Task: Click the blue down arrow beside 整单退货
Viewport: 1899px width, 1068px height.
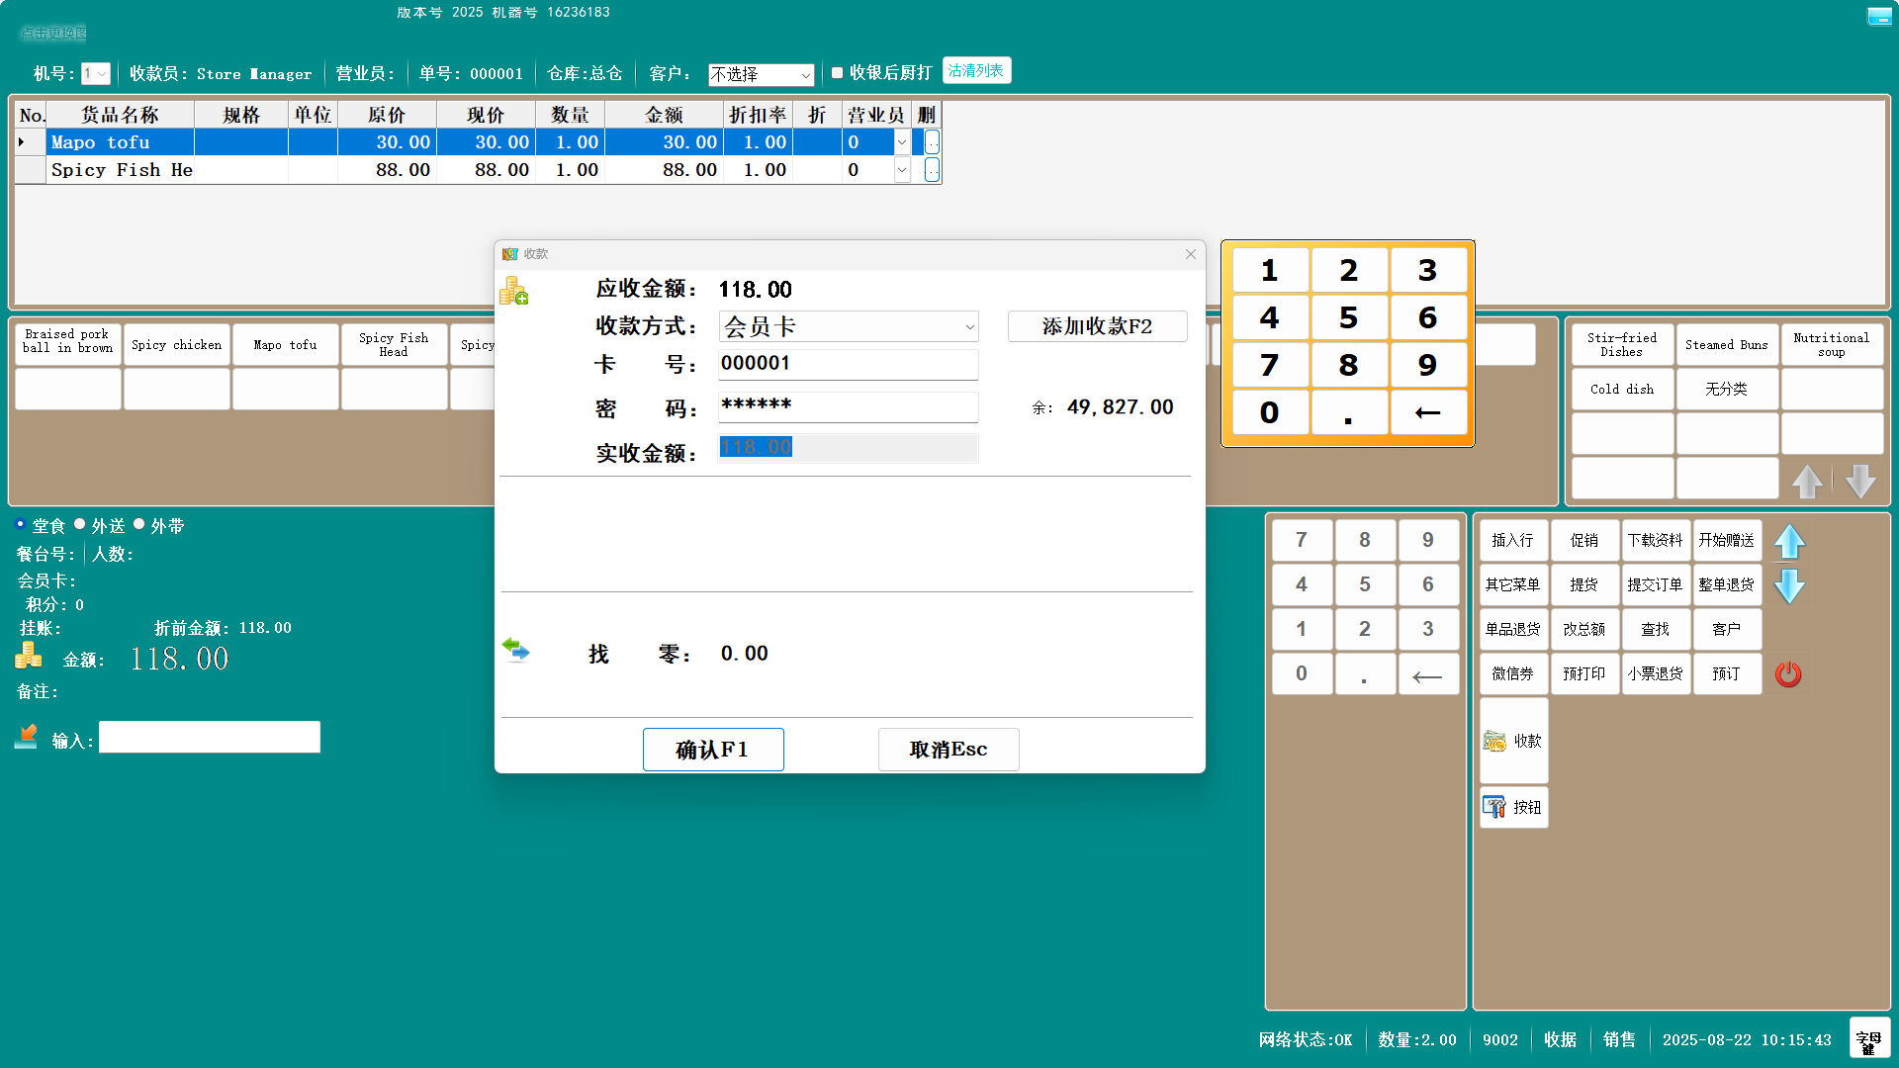Action: tap(1789, 585)
